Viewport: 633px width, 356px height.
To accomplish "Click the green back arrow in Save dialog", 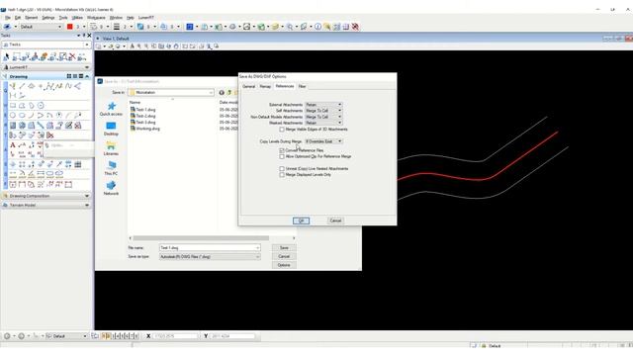I will click(222, 92).
